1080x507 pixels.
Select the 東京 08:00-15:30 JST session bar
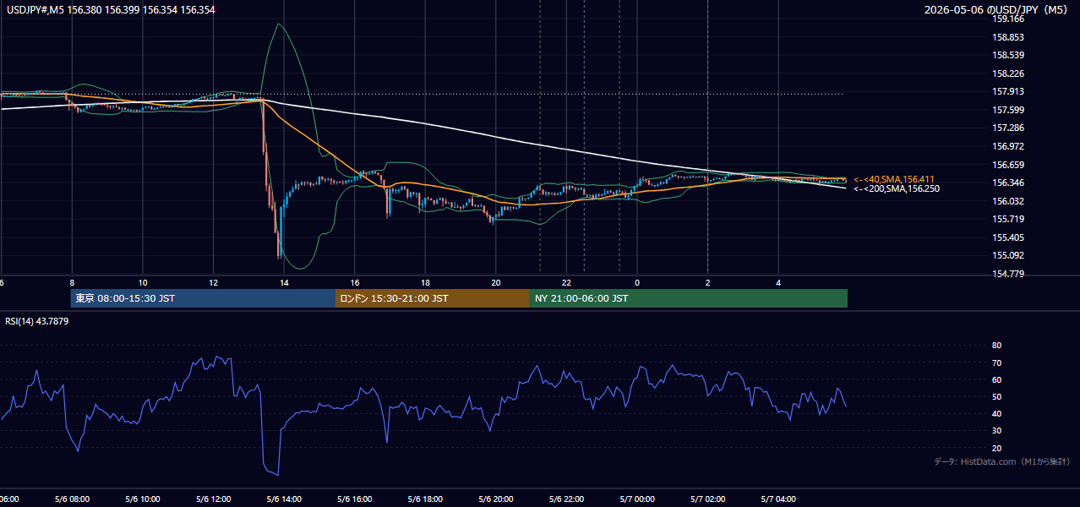coord(203,298)
